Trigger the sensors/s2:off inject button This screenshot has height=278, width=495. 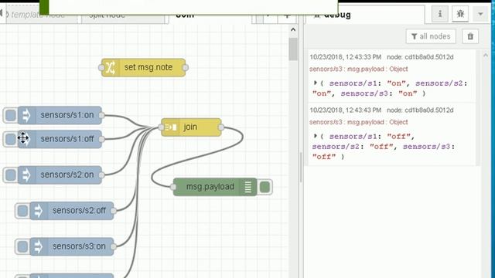(x=22, y=211)
